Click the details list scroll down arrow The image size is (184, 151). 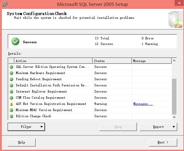tap(174, 117)
